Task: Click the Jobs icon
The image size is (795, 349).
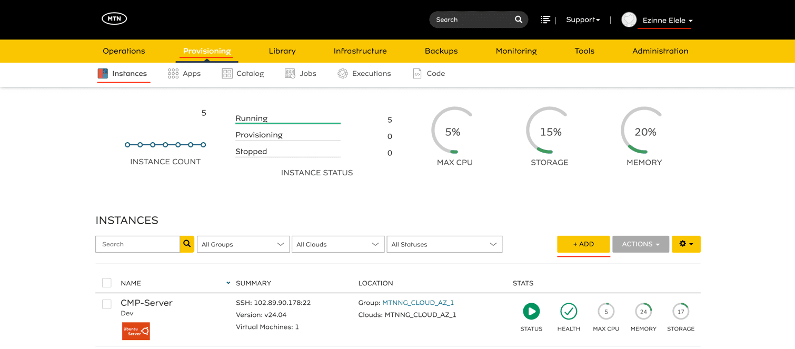Action: (x=290, y=74)
